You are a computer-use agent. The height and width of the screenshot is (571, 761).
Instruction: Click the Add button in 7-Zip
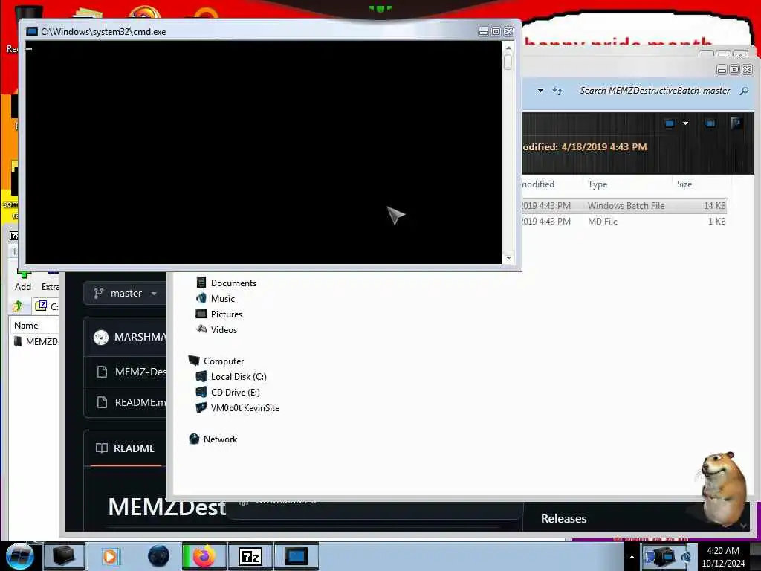click(23, 282)
